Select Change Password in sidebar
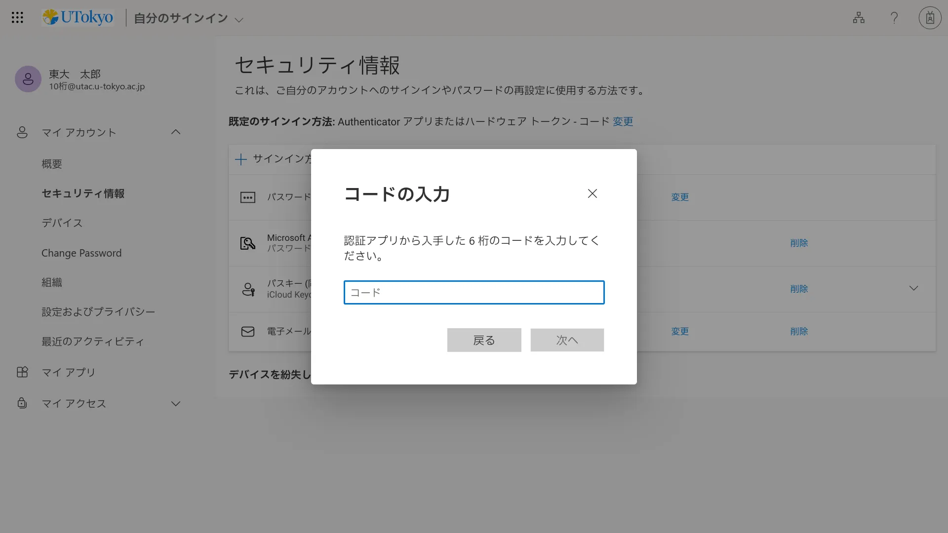The image size is (948, 533). [x=81, y=253]
